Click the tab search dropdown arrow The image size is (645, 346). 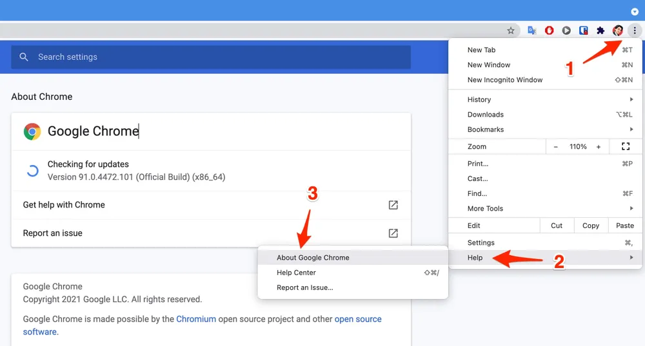[x=635, y=12]
